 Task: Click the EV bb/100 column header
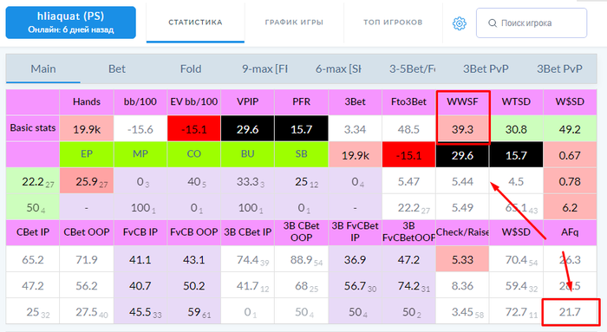194,102
